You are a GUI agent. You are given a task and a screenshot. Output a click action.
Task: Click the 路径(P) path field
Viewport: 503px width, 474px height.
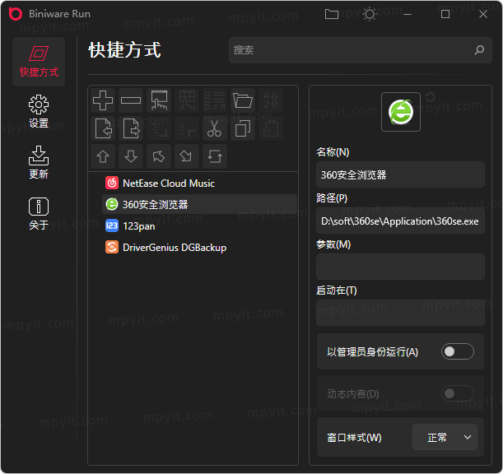click(400, 221)
